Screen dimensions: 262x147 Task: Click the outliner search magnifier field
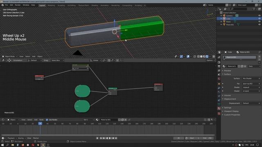[x=239, y=9]
